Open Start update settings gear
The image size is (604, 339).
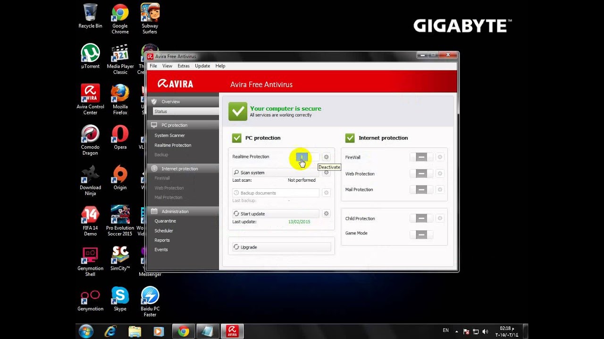pyautogui.click(x=326, y=214)
